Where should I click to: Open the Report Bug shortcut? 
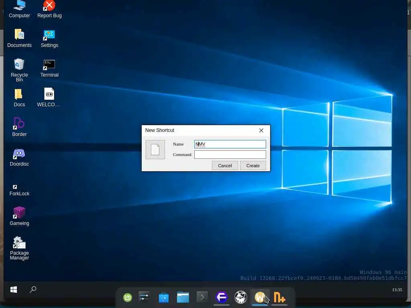[49, 9]
